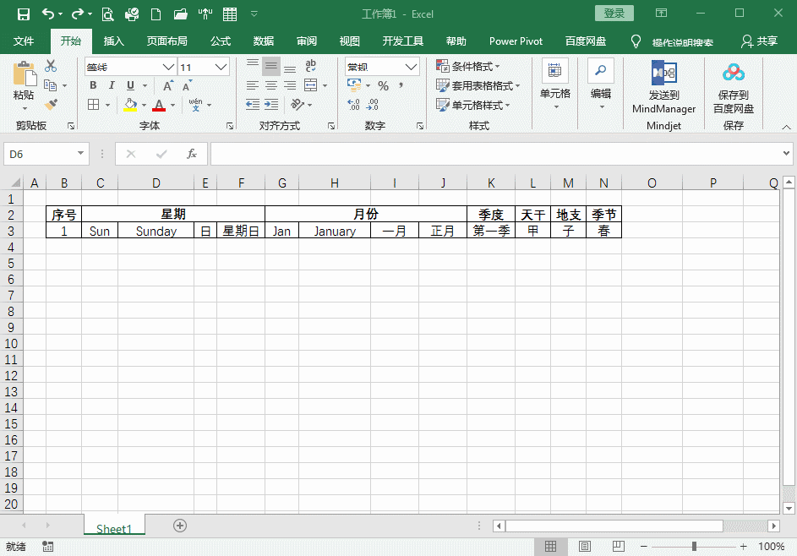The image size is (797, 556).
Task: Click Insert Function fx icon
Action: pos(192,154)
